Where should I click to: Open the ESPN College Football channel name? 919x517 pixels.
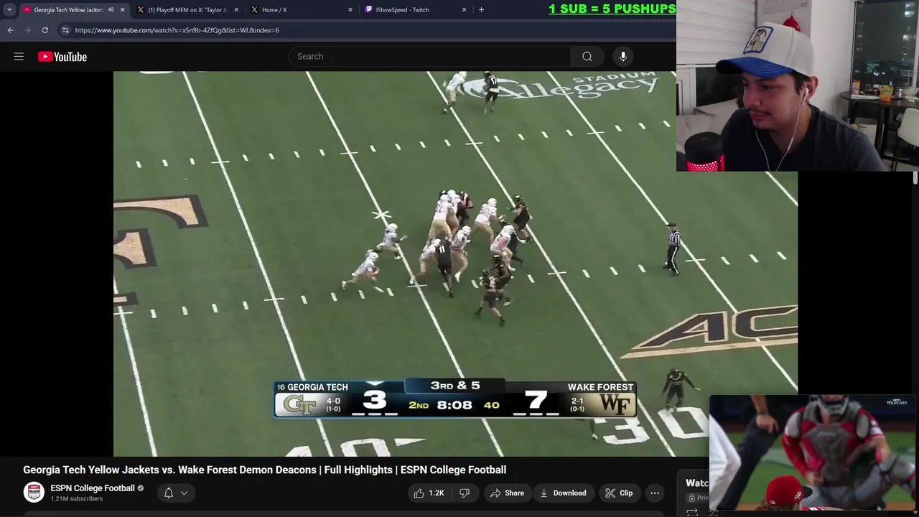93,488
